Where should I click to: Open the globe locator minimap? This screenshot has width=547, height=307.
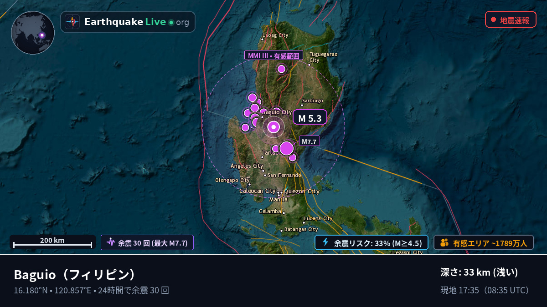[33, 33]
